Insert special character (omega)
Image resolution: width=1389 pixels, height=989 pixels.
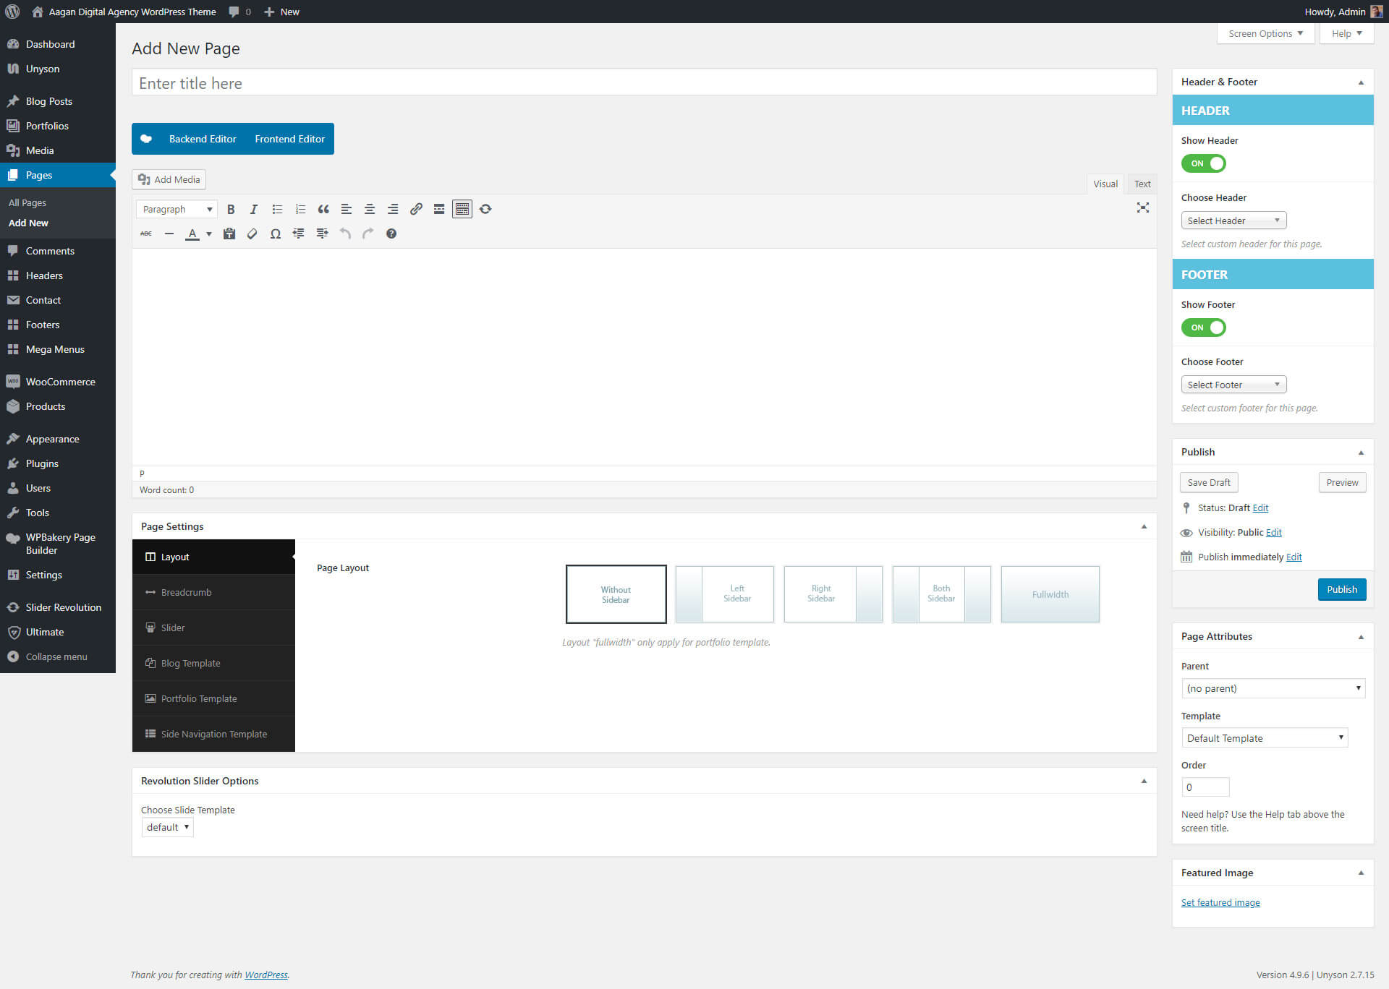coord(276,234)
